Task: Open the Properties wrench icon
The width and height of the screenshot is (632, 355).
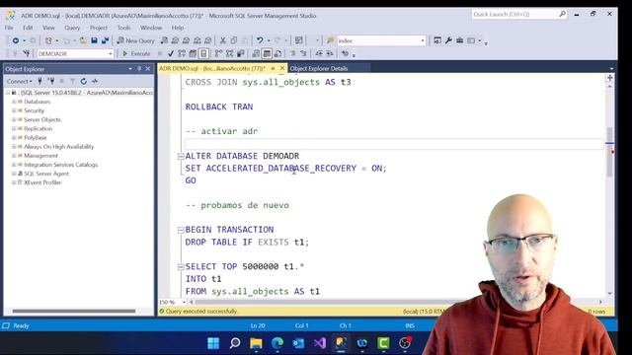Action: pyautogui.click(x=448, y=40)
